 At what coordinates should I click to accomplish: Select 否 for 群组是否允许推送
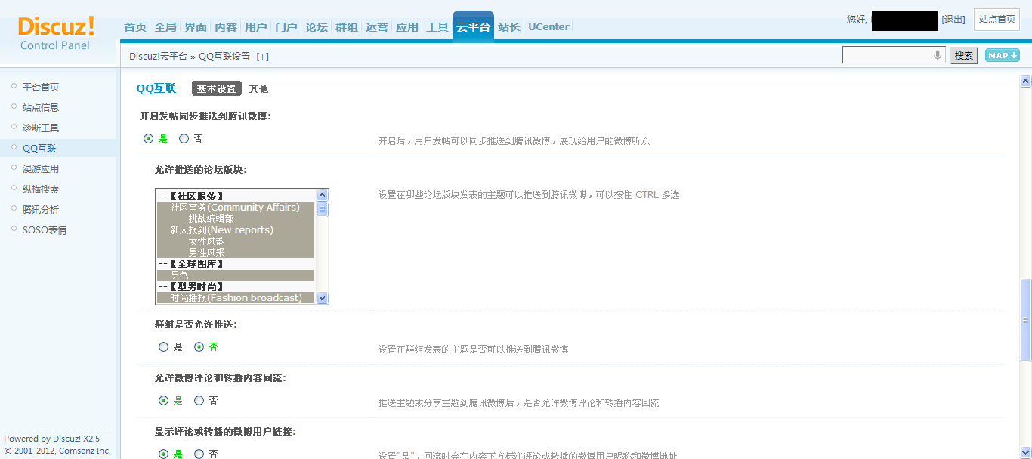(x=199, y=347)
